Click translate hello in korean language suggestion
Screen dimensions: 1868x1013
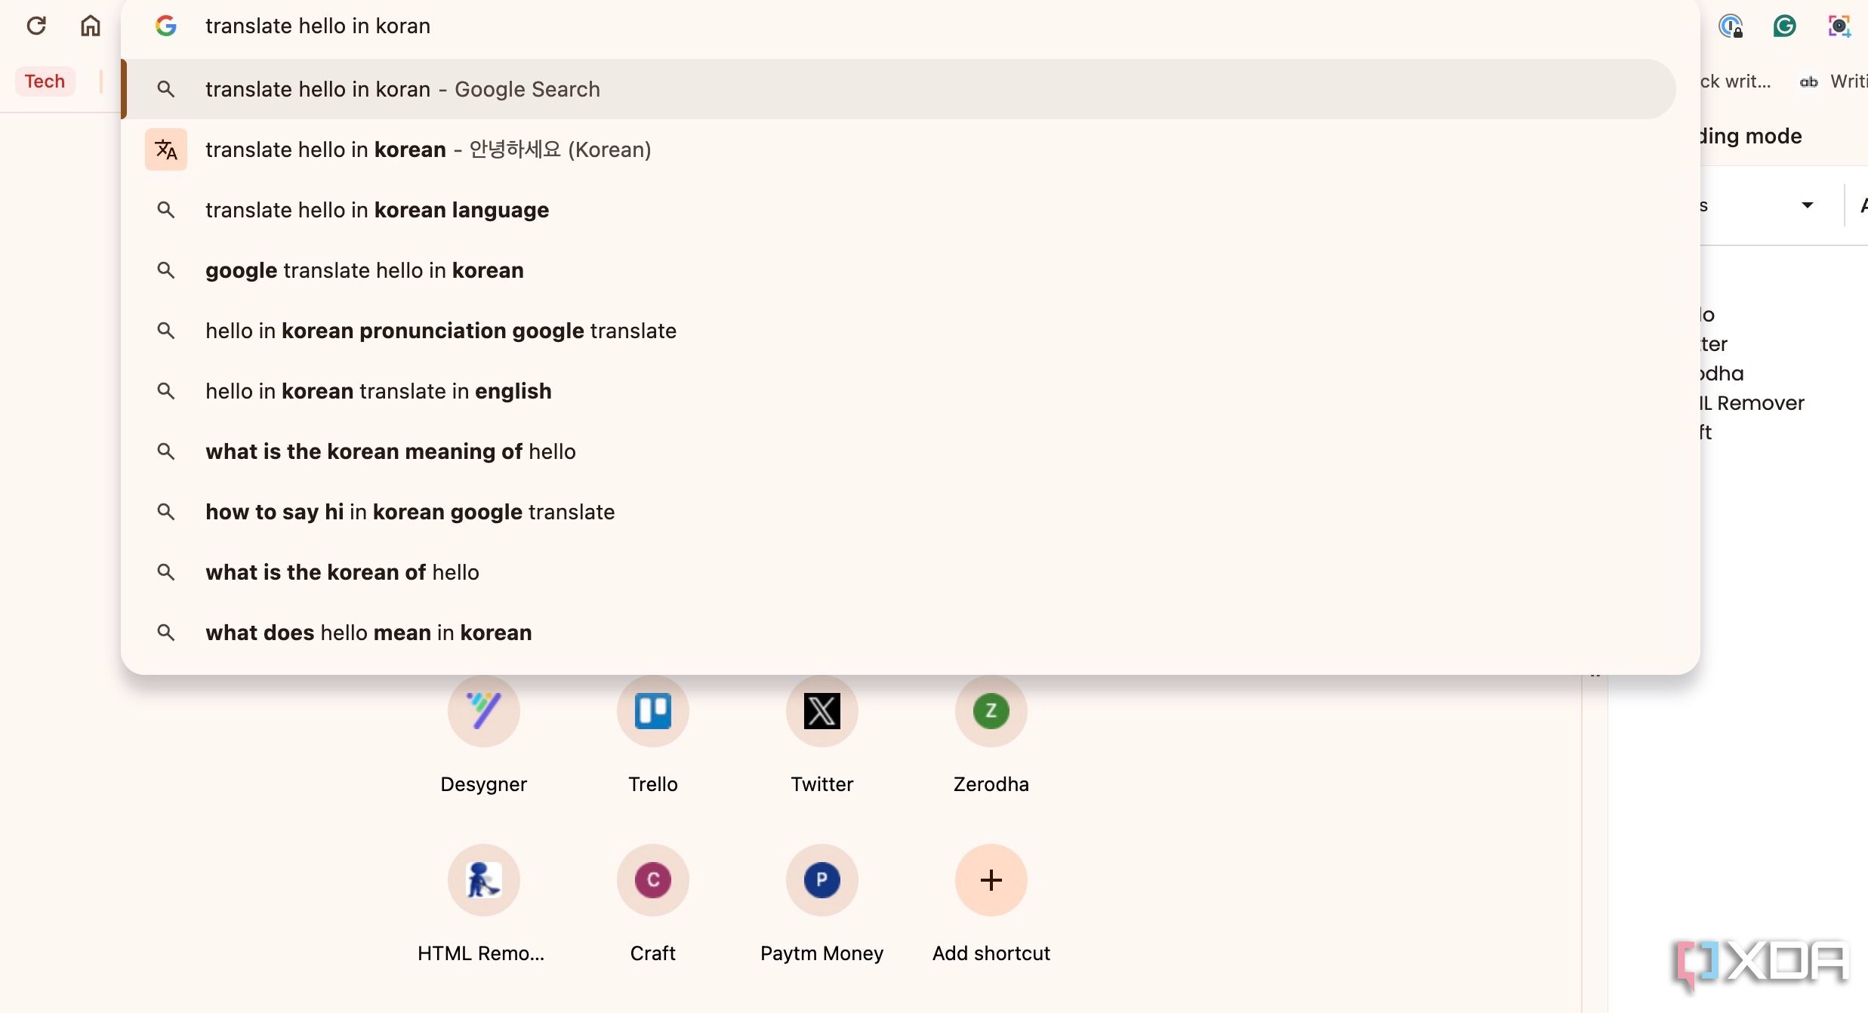coord(378,208)
